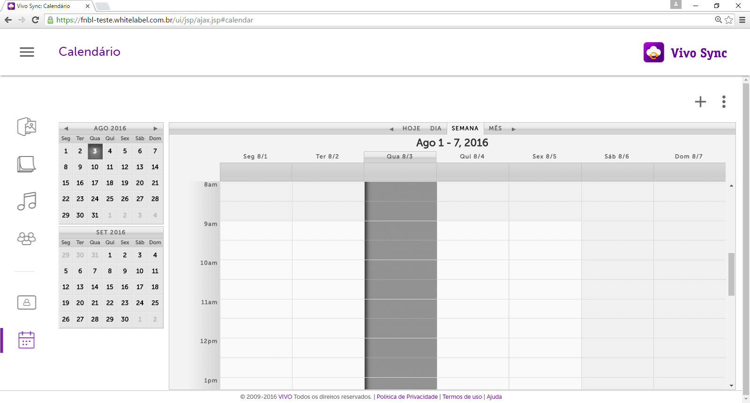Select September 22 in mini calendar

110,303
